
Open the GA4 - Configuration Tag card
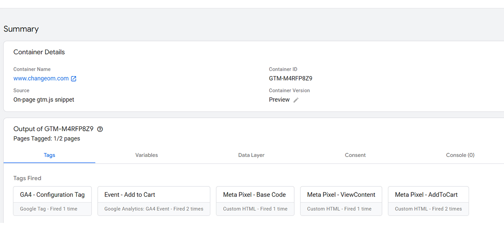click(x=52, y=201)
